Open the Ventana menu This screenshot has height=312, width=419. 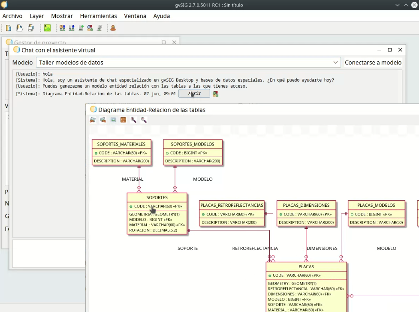tap(135, 16)
